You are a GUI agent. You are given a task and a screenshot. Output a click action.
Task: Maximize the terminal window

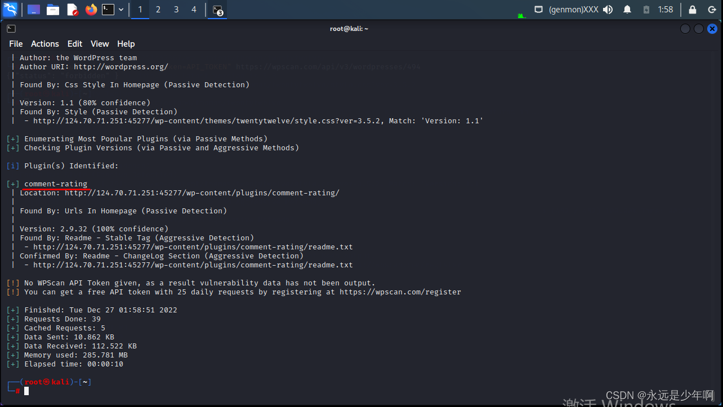coord(699,29)
